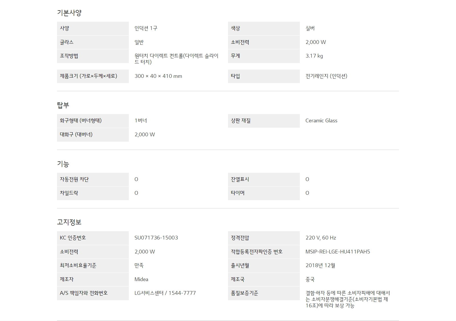Viewport: 456px width, 321px height.
Task: Click the 2018년 12월 release date
Action: (320, 265)
